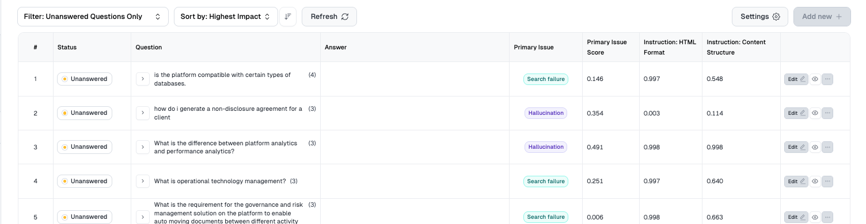The image size is (866, 224).
Task: Toggle the sort direction icon button
Action: click(x=288, y=17)
